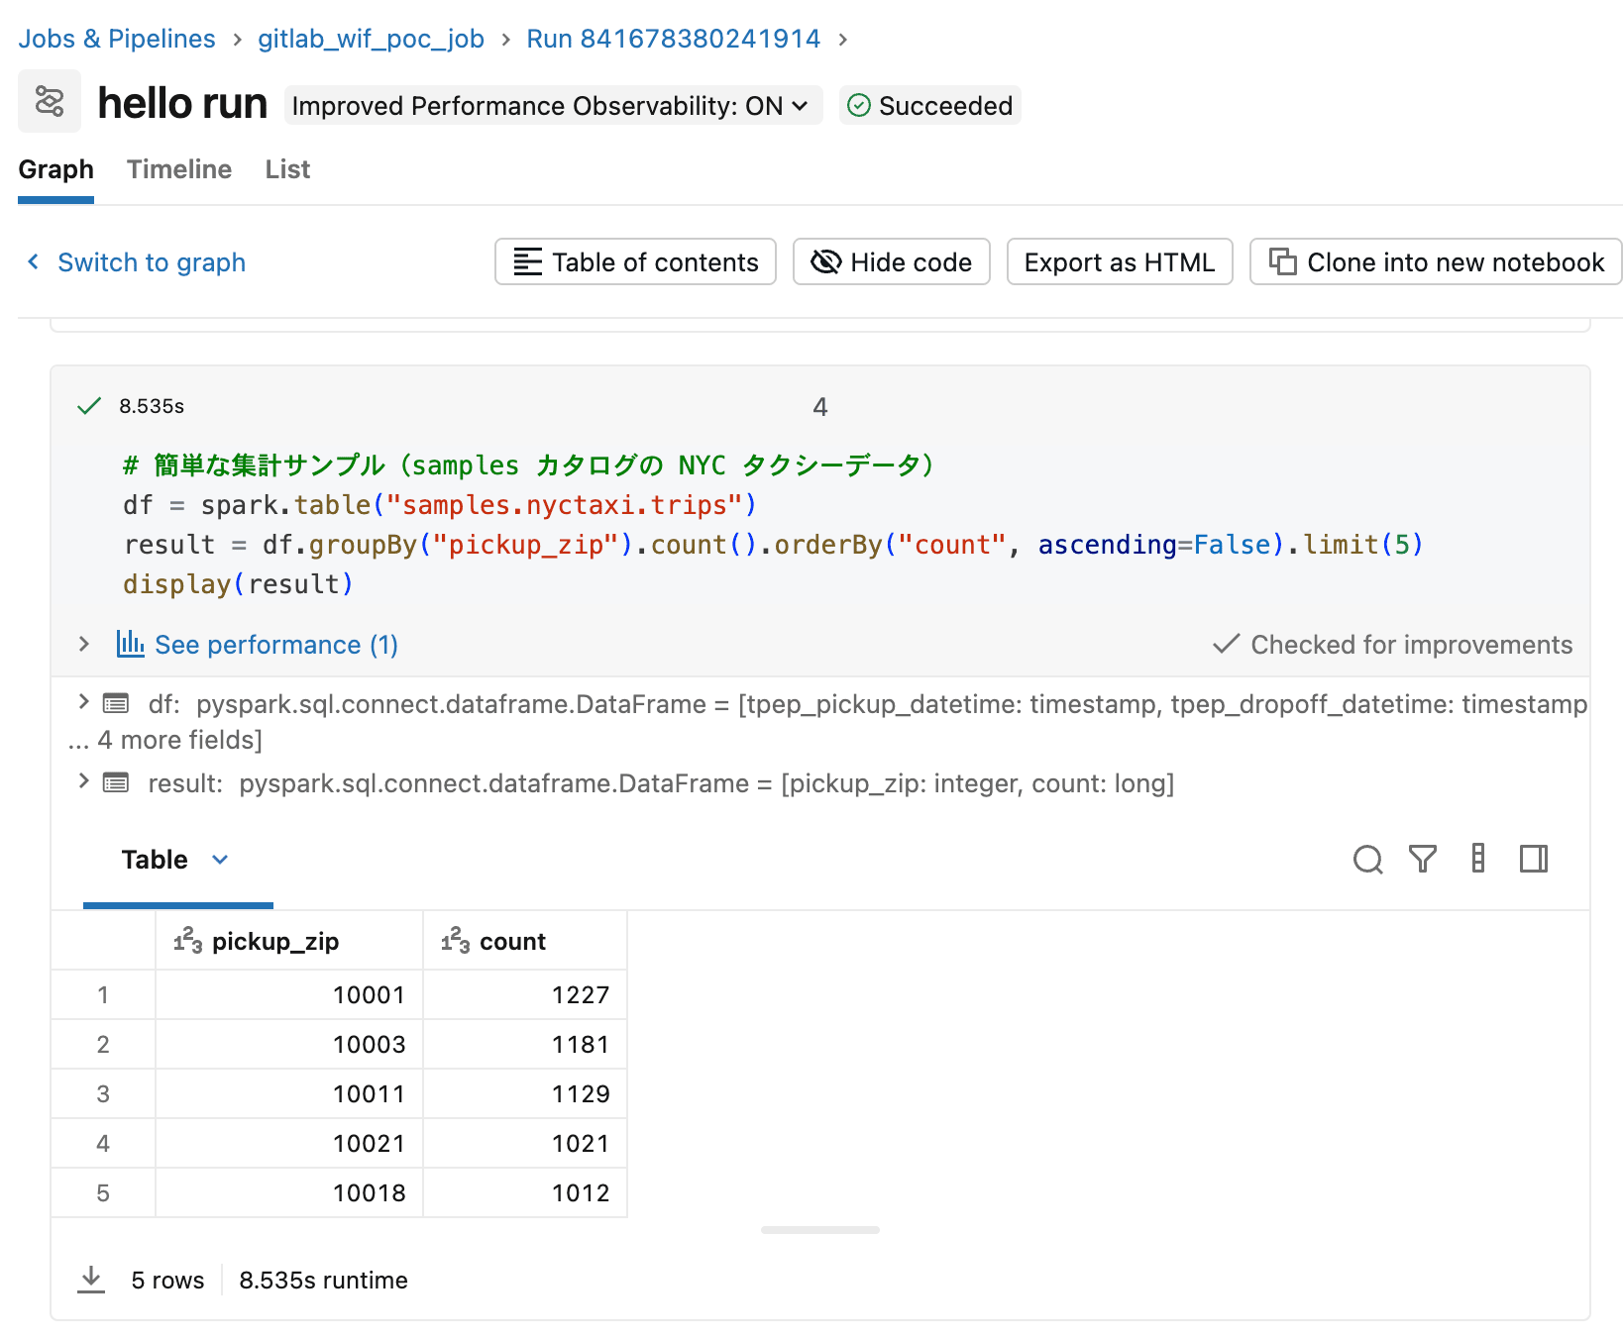This screenshot has height=1339, width=1623.
Task: Click the search icon in results toolbar
Action: pyautogui.click(x=1367, y=859)
